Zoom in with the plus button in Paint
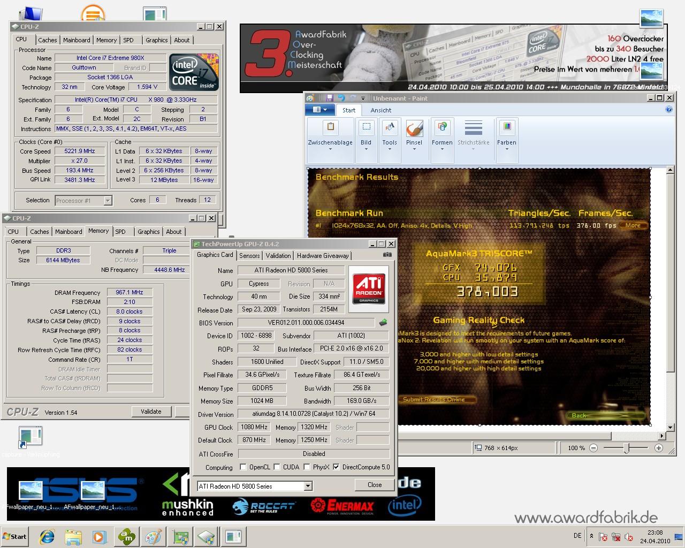 pyautogui.click(x=658, y=447)
